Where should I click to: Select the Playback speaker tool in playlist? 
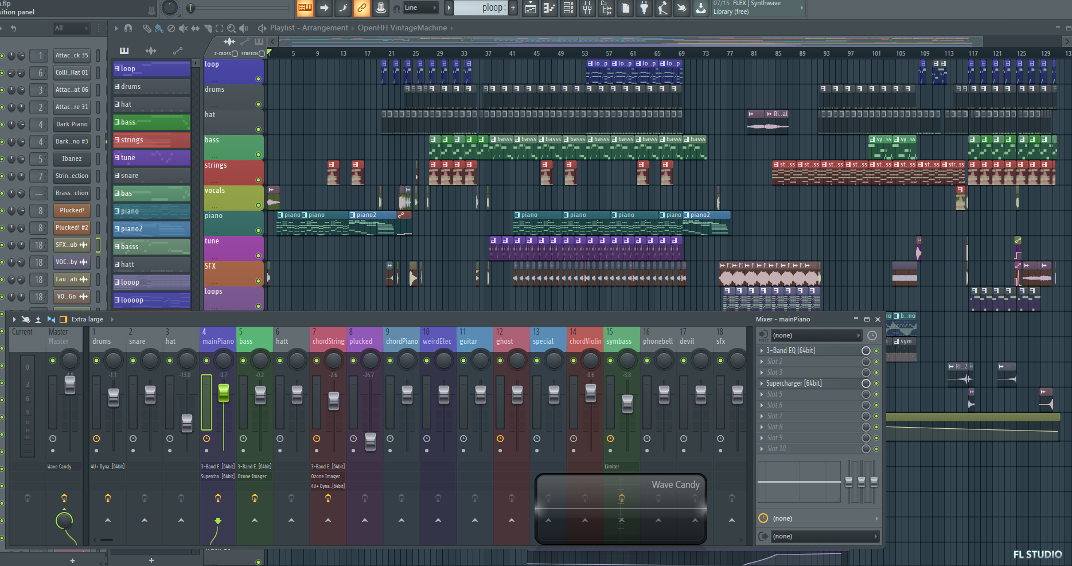243,28
